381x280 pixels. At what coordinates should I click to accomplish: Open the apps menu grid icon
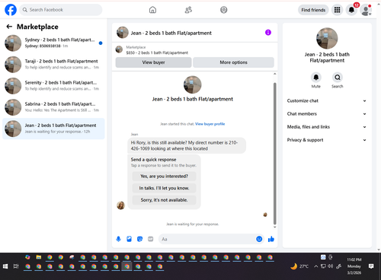(337, 10)
